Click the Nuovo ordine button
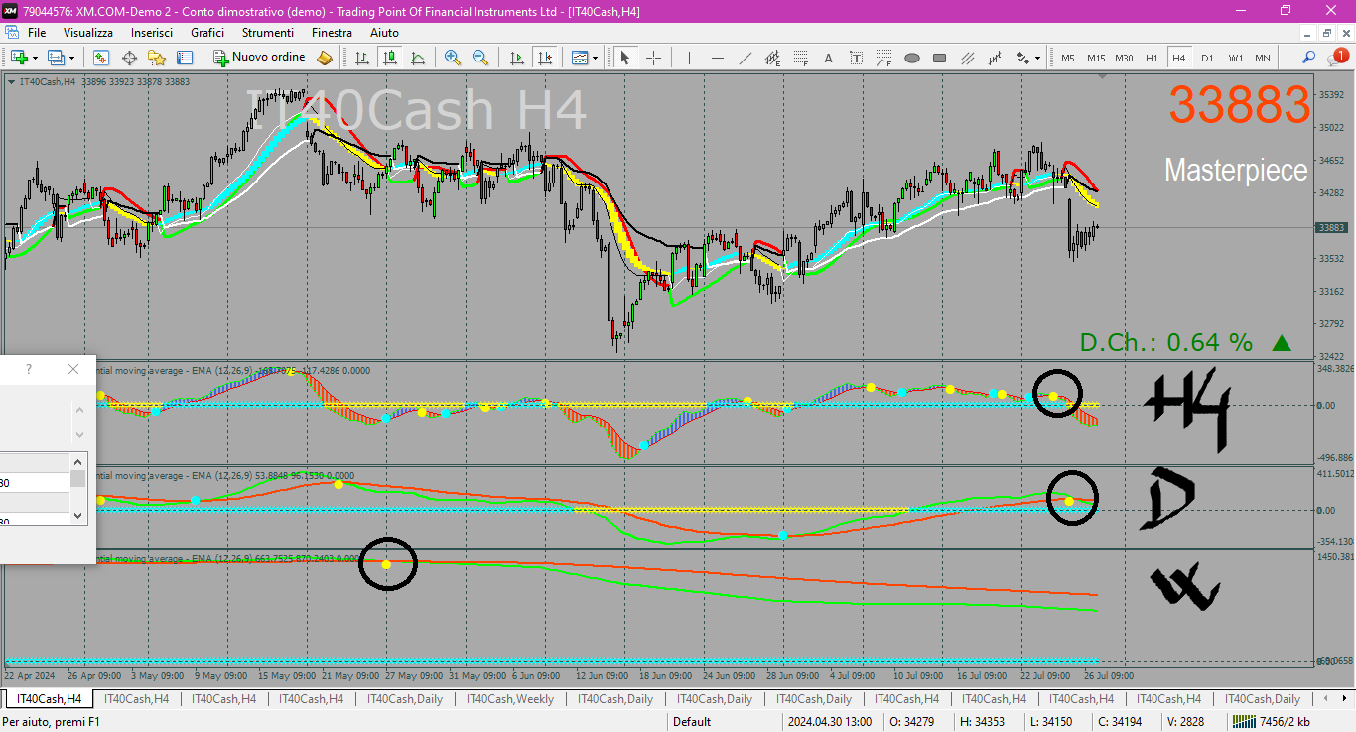Viewport: 1356px width, 732px height. [259, 58]
